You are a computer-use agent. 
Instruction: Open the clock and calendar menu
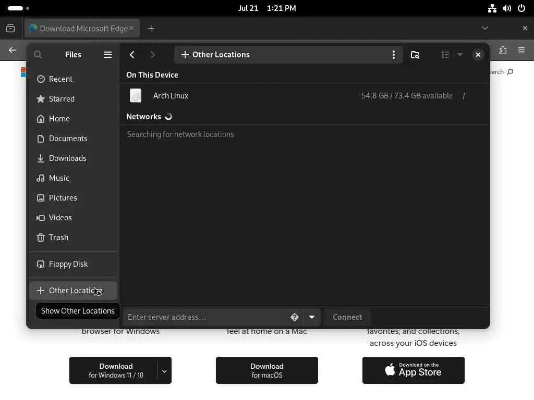tap(267, 8)
